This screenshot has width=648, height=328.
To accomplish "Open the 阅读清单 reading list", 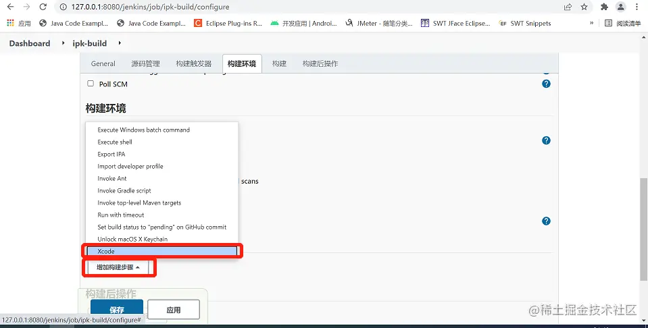I will click(623, 24).
